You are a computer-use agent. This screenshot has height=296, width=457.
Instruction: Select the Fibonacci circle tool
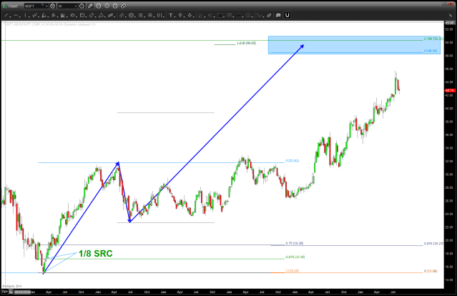(x=131, y=15)
